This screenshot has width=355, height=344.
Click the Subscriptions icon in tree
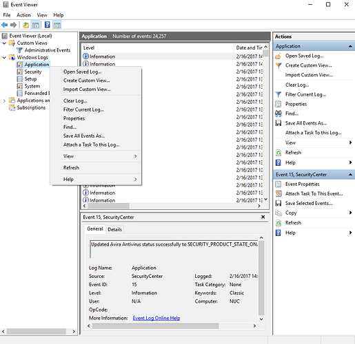[x=12, y=107]
